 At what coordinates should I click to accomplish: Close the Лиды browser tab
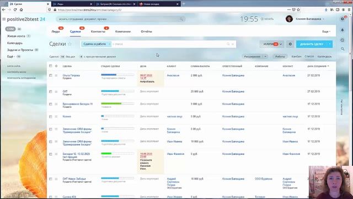pyautogui.click(x=91, y=4)
